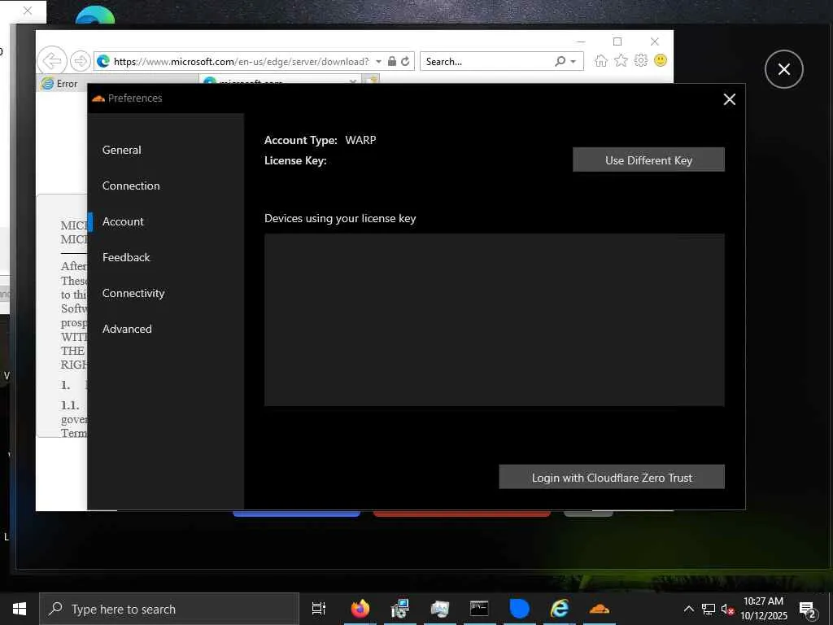833x625 pixels.
Task: Open the Connectivity preferences section
Action: coord(133,293)
